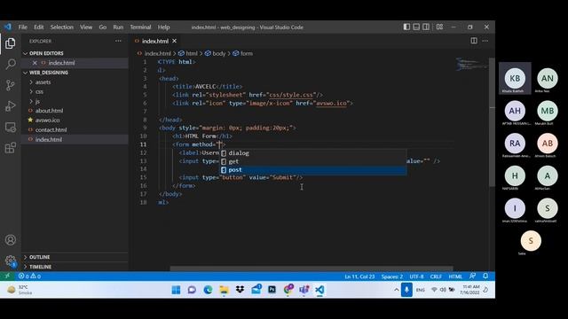Viewport: 568px width, 319px height.
Task: Open avswo.ico file in explorer
Action: [x=75, y=121]
